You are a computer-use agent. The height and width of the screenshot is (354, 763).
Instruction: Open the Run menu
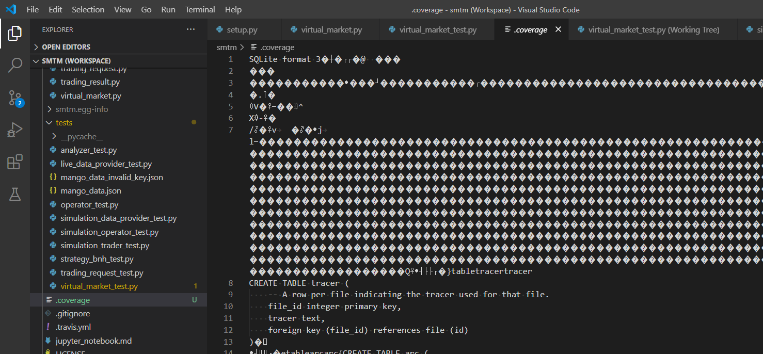click(168, 9)
